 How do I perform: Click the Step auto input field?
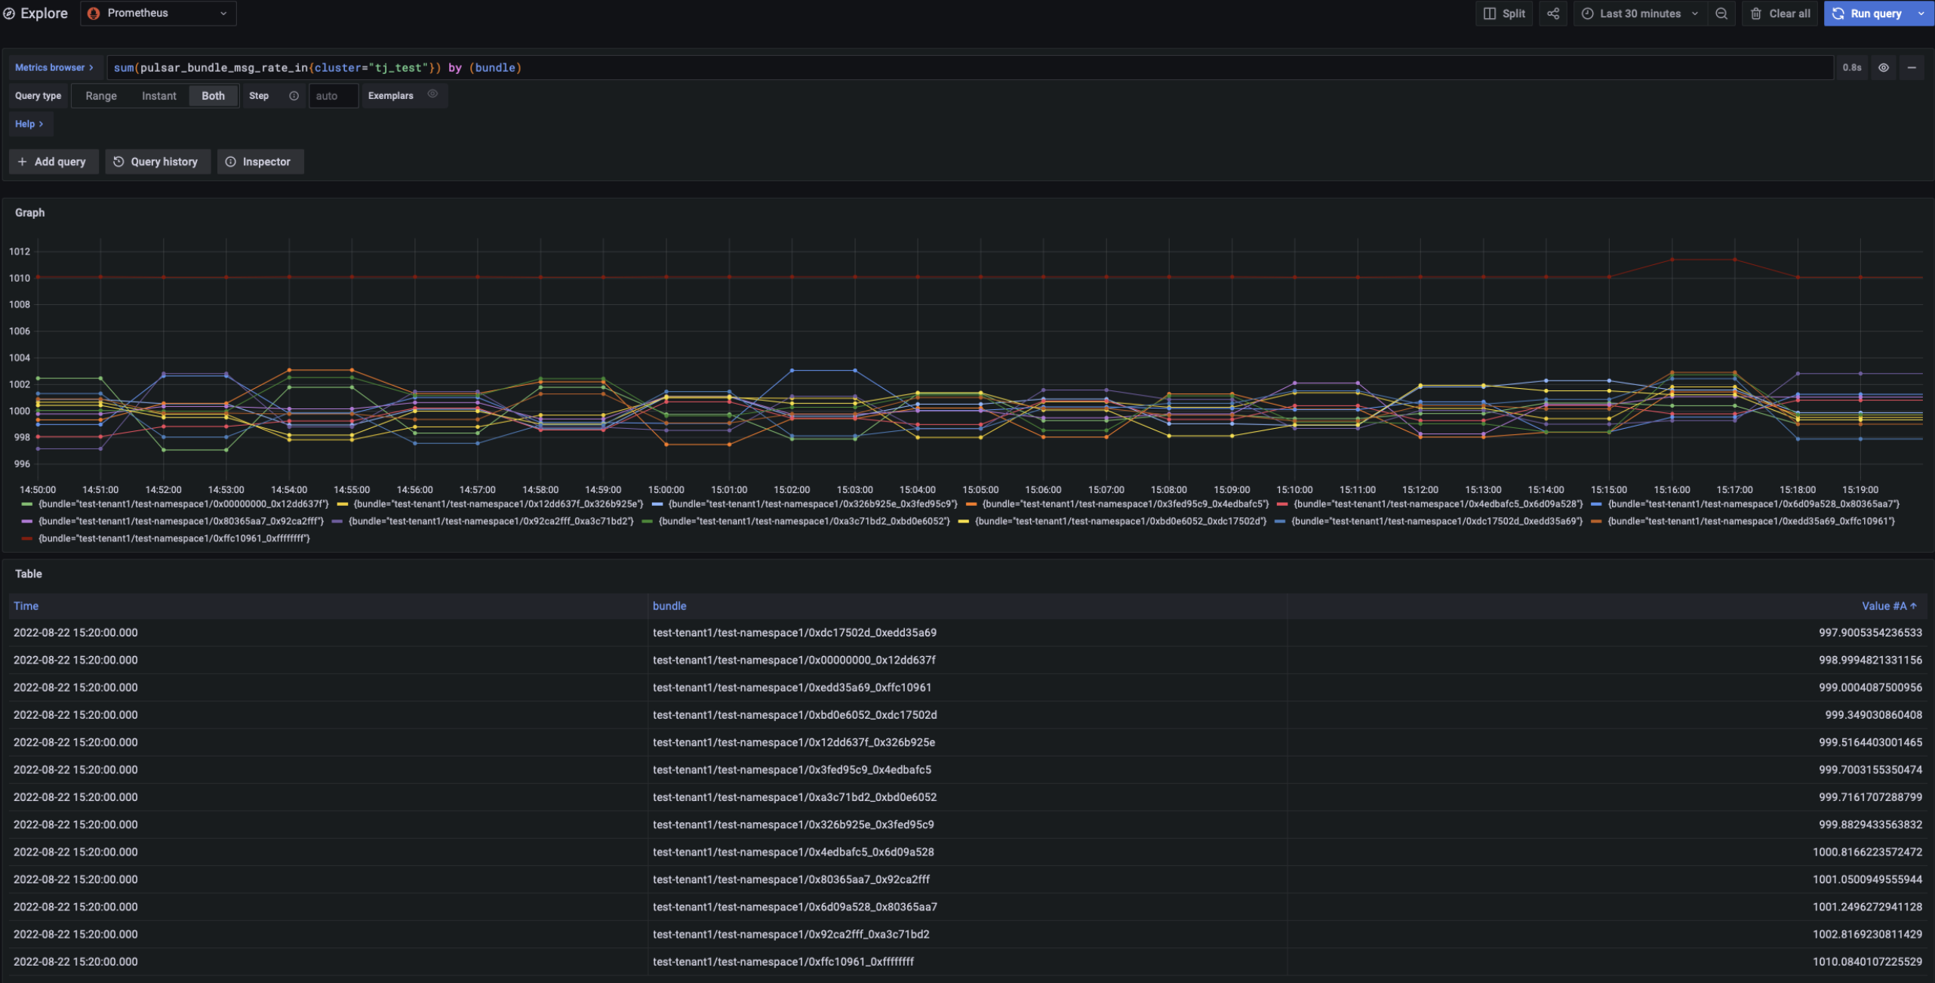pos(333,96)
